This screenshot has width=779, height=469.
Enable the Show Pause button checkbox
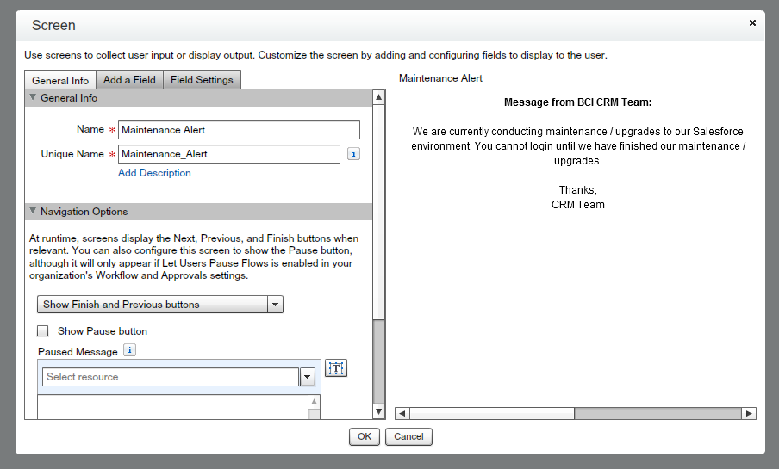click(x=43, y=331)
